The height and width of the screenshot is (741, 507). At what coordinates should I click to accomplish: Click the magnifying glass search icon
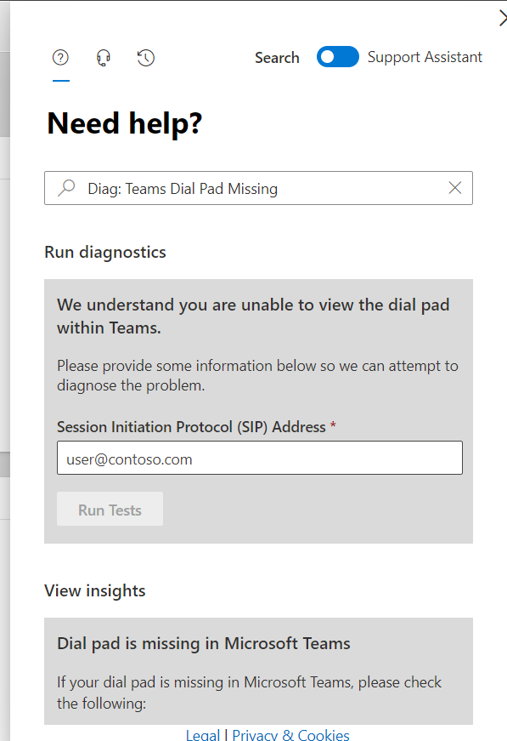(x=66, y=188)
